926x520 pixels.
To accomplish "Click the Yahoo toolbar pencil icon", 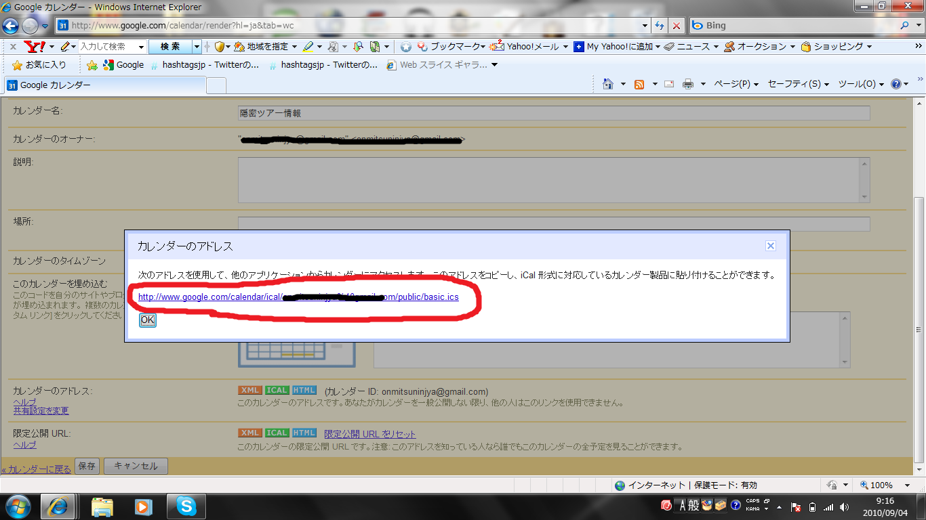I will click(x=65, y=47).
